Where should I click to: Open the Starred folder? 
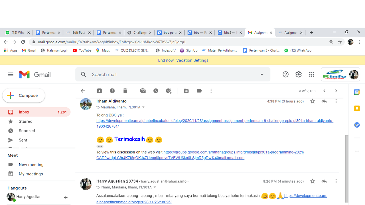tap(35, 121)
